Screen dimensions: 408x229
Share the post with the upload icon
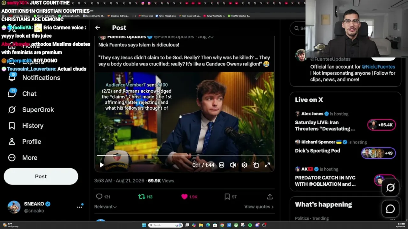point(270,197)
